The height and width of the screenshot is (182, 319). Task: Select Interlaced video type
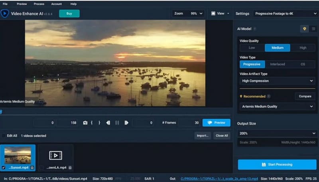[277, 64]
